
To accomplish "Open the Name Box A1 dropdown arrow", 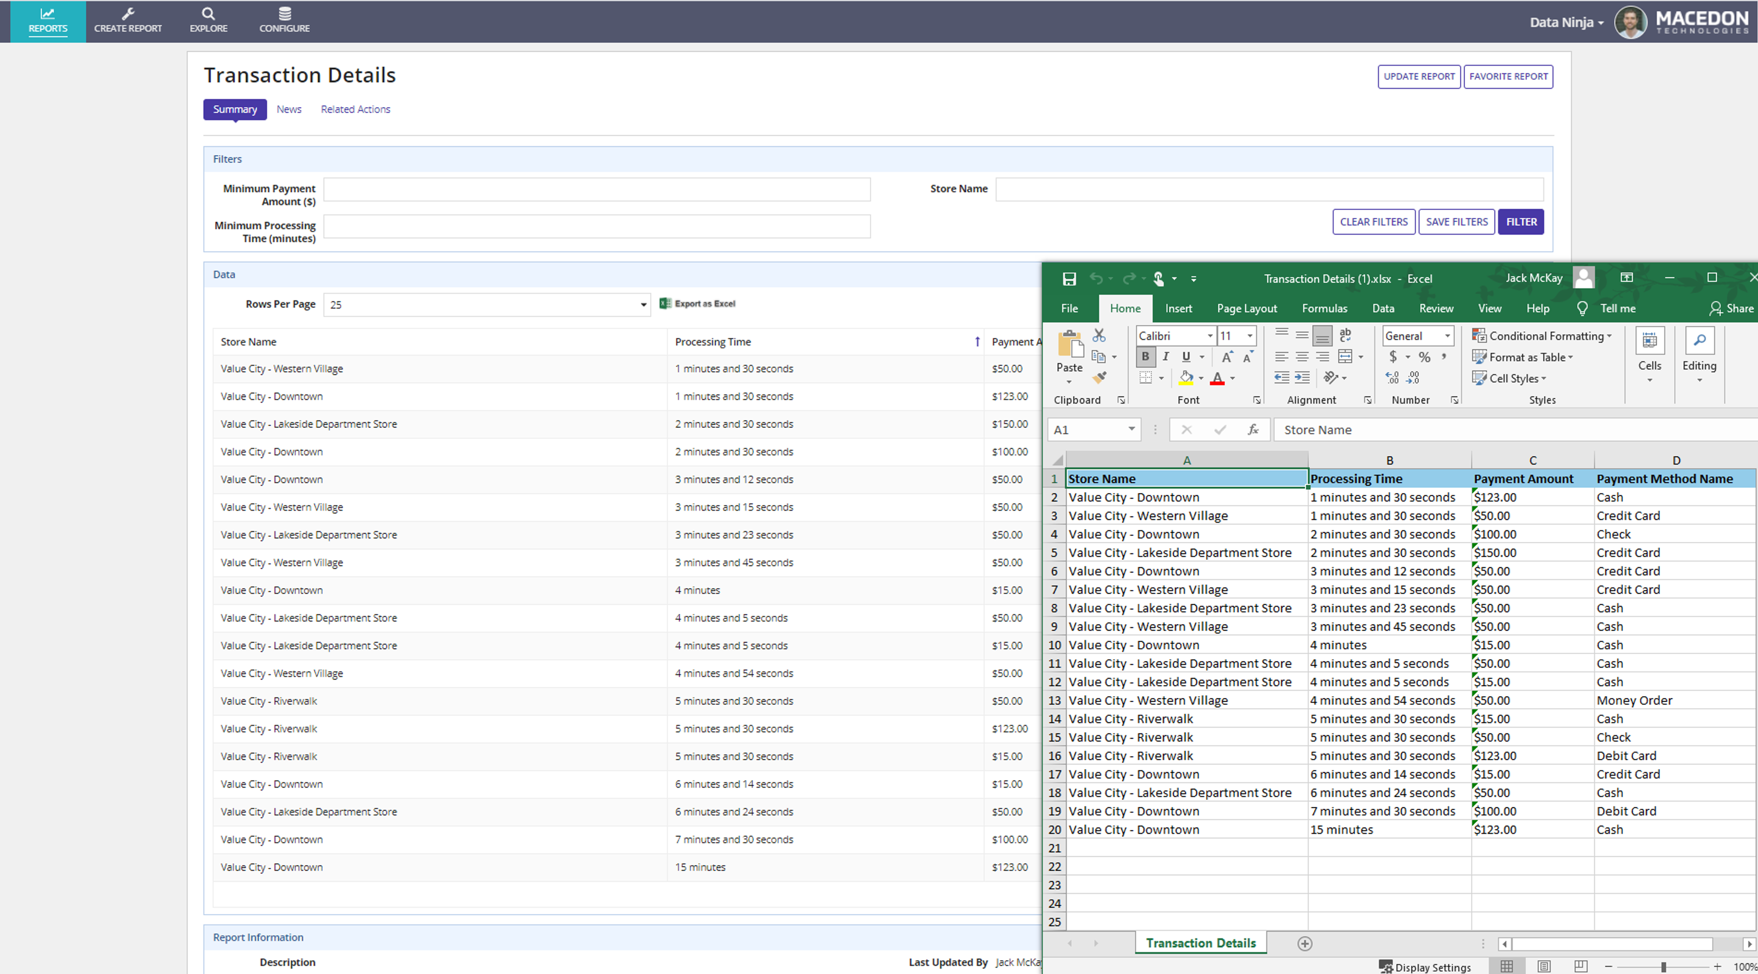I will pyautogui.click(x=1132, y=429).
